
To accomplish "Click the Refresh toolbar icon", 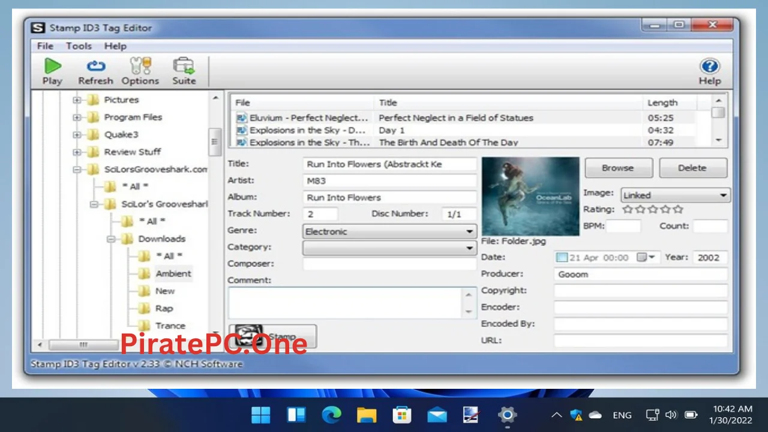I will [x=95, y=65].
